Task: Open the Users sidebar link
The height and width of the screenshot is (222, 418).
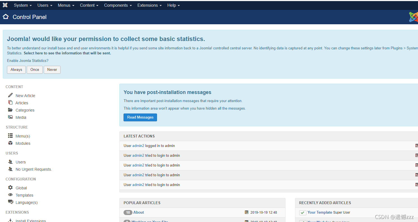Action: [x=21, y=162]
